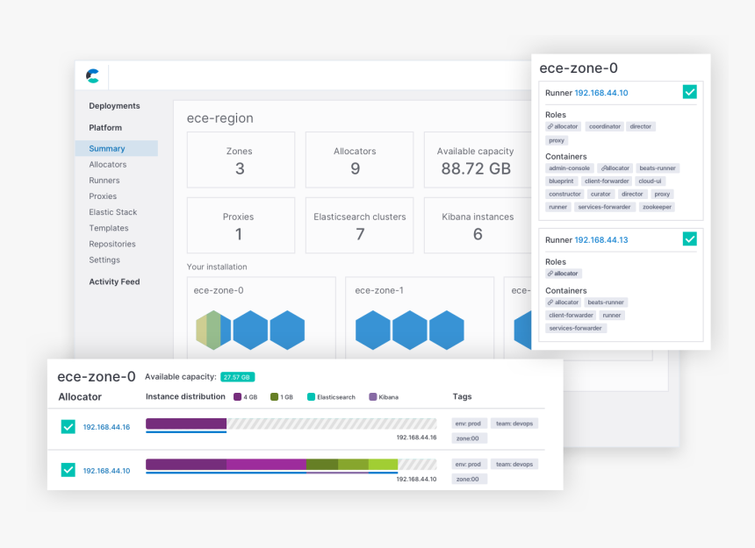Click the blueprint container tag
Viewport: 755px width, 548px height.
(x=561, y=181)
